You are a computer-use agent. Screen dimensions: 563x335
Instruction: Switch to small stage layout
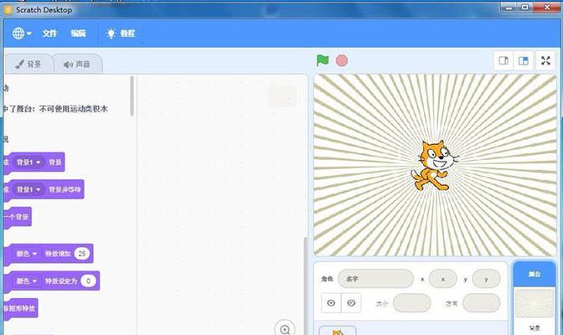504,60
